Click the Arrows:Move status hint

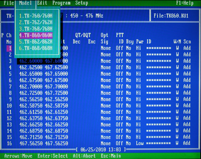18,156
